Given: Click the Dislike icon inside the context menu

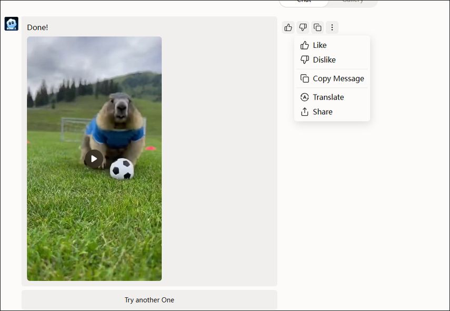Looking at the screenshot, I should coord(305,59).
